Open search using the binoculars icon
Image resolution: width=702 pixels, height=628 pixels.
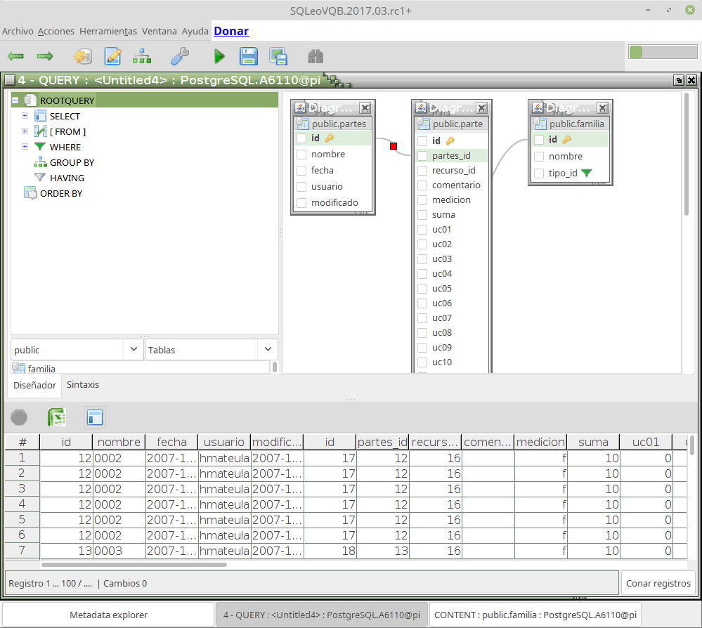315,56
